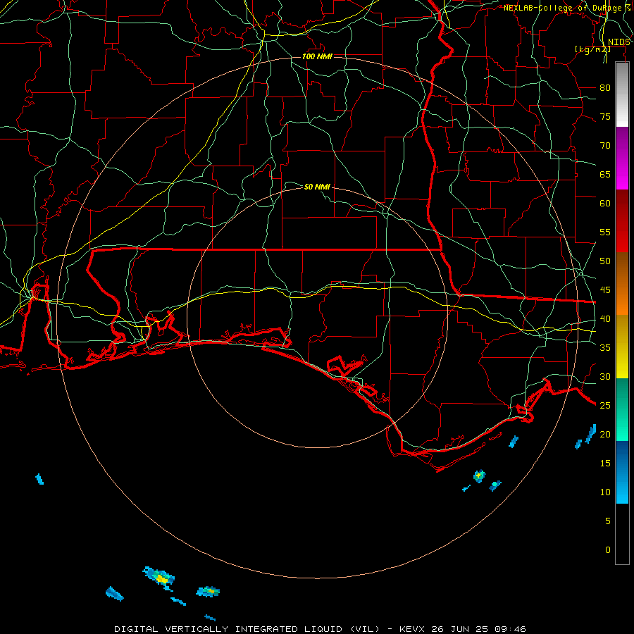Click the 10 value on the color scale
The height and width of the screenshot is (634, 634).
(x=605, y=492)
